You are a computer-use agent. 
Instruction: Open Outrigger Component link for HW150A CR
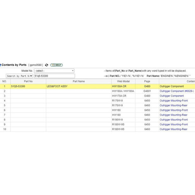point(172,86)
